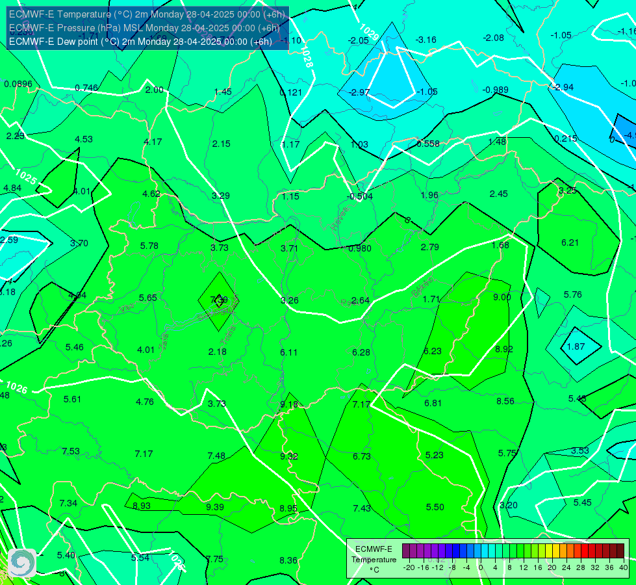
Task: Click the map value 0.558
Action: tap(428, 144)
